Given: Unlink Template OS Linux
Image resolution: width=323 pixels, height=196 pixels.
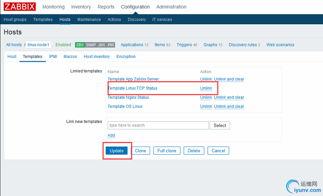Looking at the screenshot, I should point(206,106).
